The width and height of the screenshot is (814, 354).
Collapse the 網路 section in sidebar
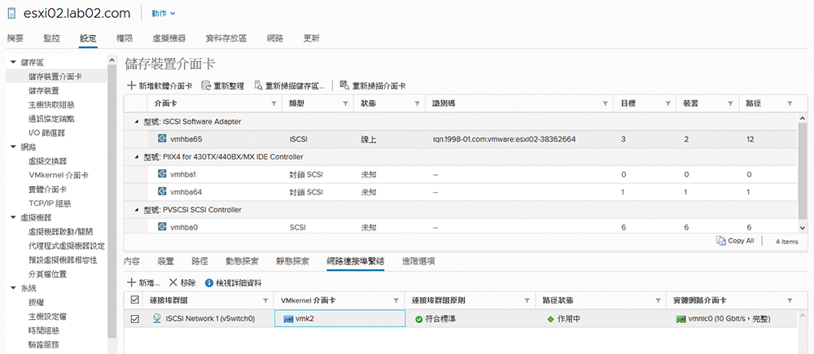click(13, 147)
